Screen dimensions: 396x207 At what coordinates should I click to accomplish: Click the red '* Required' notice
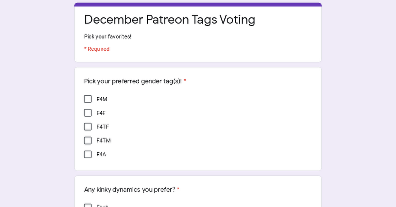click(x=97, y=49)
